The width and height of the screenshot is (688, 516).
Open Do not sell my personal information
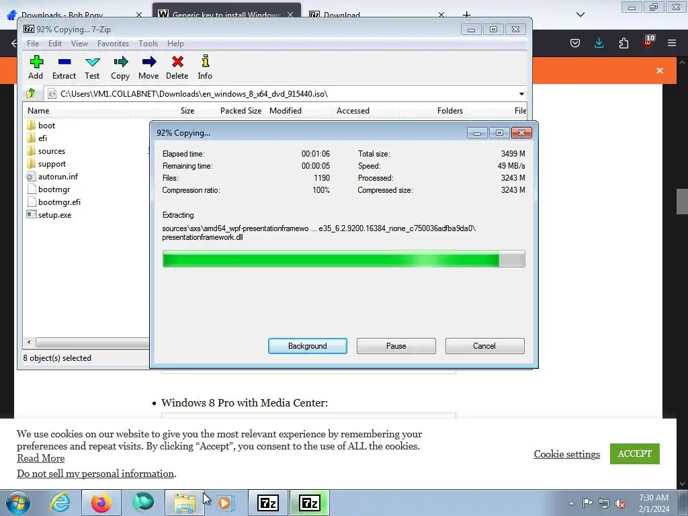click(95, 474)
